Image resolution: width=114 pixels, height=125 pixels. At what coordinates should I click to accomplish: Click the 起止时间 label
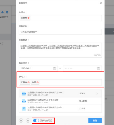[24, 63]
